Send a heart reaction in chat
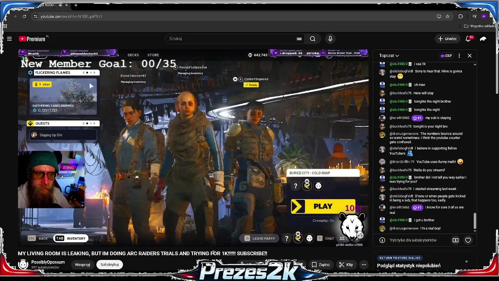Image resolution: width=499 pixels, height=281 pixels. pyautogui.click(x=468, y=240)
